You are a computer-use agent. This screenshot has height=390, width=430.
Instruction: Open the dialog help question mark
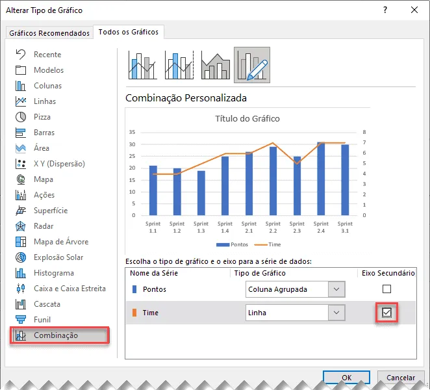tap(385, 10)
